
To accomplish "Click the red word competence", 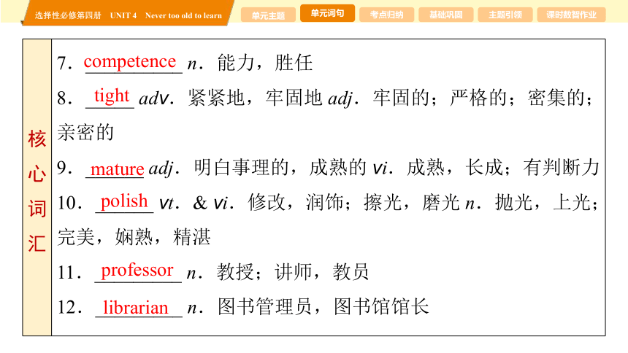I will [x=130, y=62].
